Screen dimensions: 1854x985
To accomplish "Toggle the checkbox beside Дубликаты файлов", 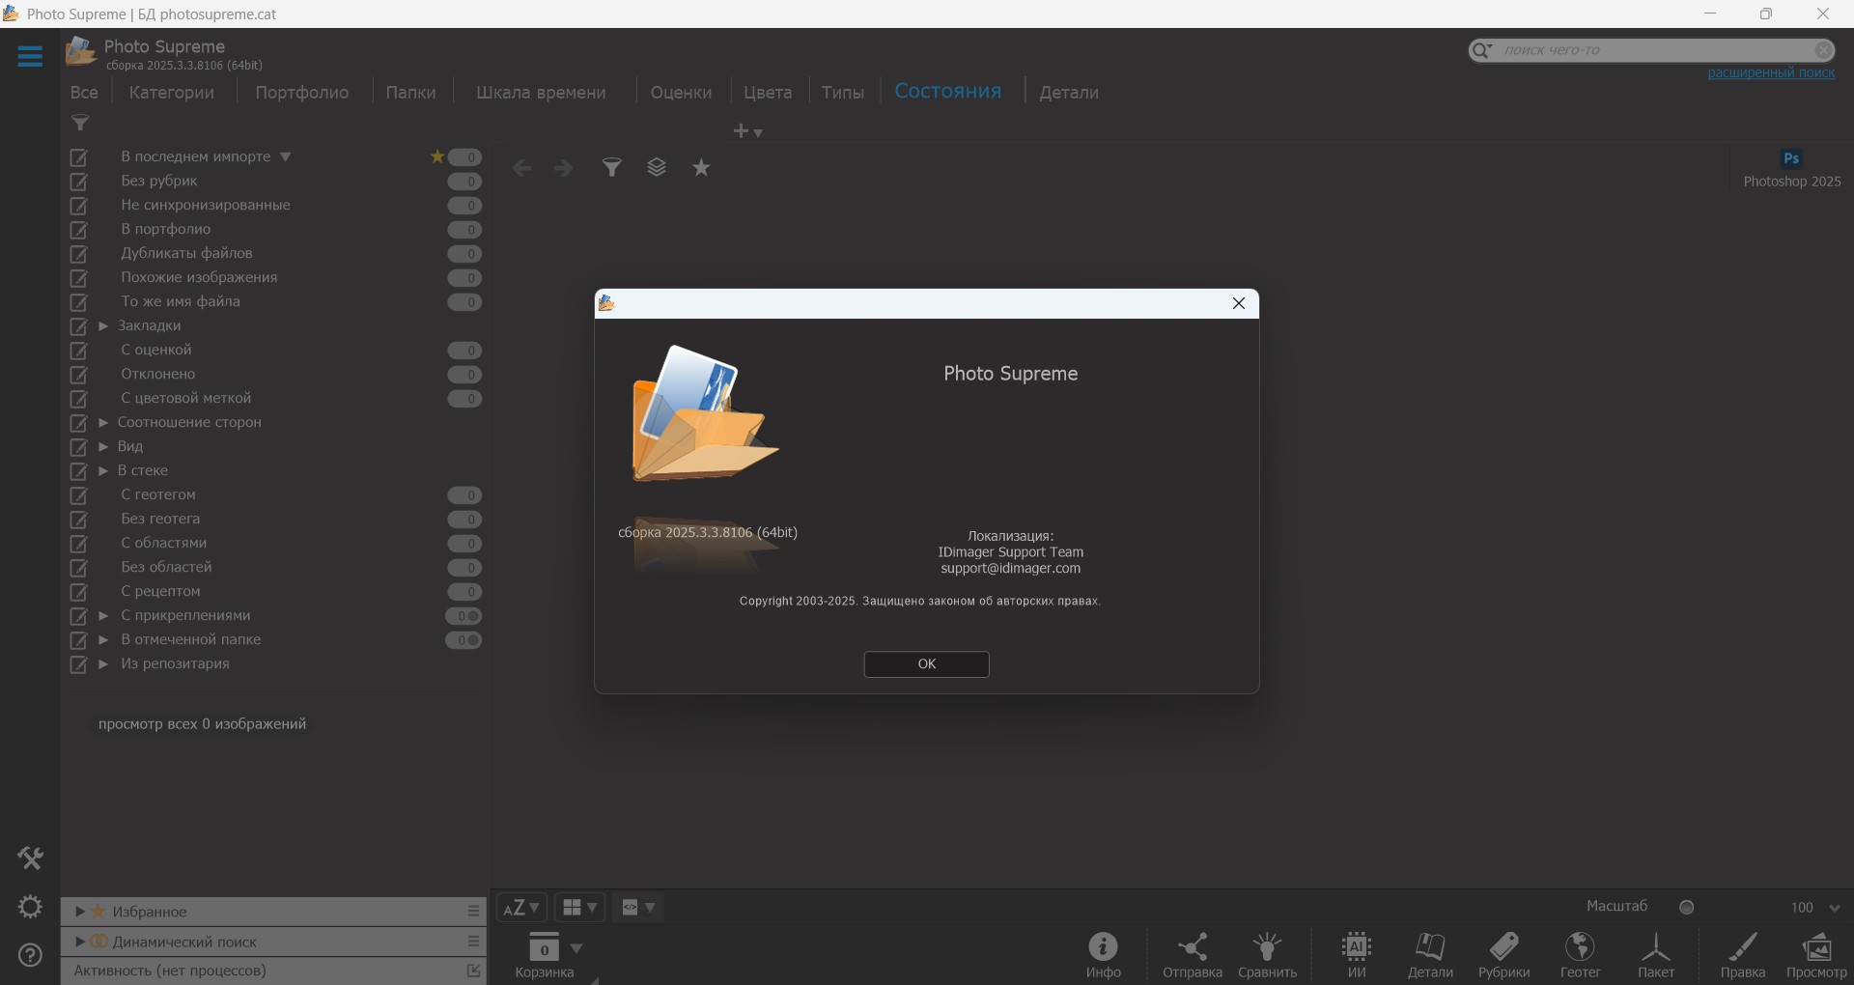I will coord(79,254).
